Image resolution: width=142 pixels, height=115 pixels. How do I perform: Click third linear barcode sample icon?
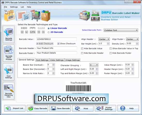(x=41, y=28)
